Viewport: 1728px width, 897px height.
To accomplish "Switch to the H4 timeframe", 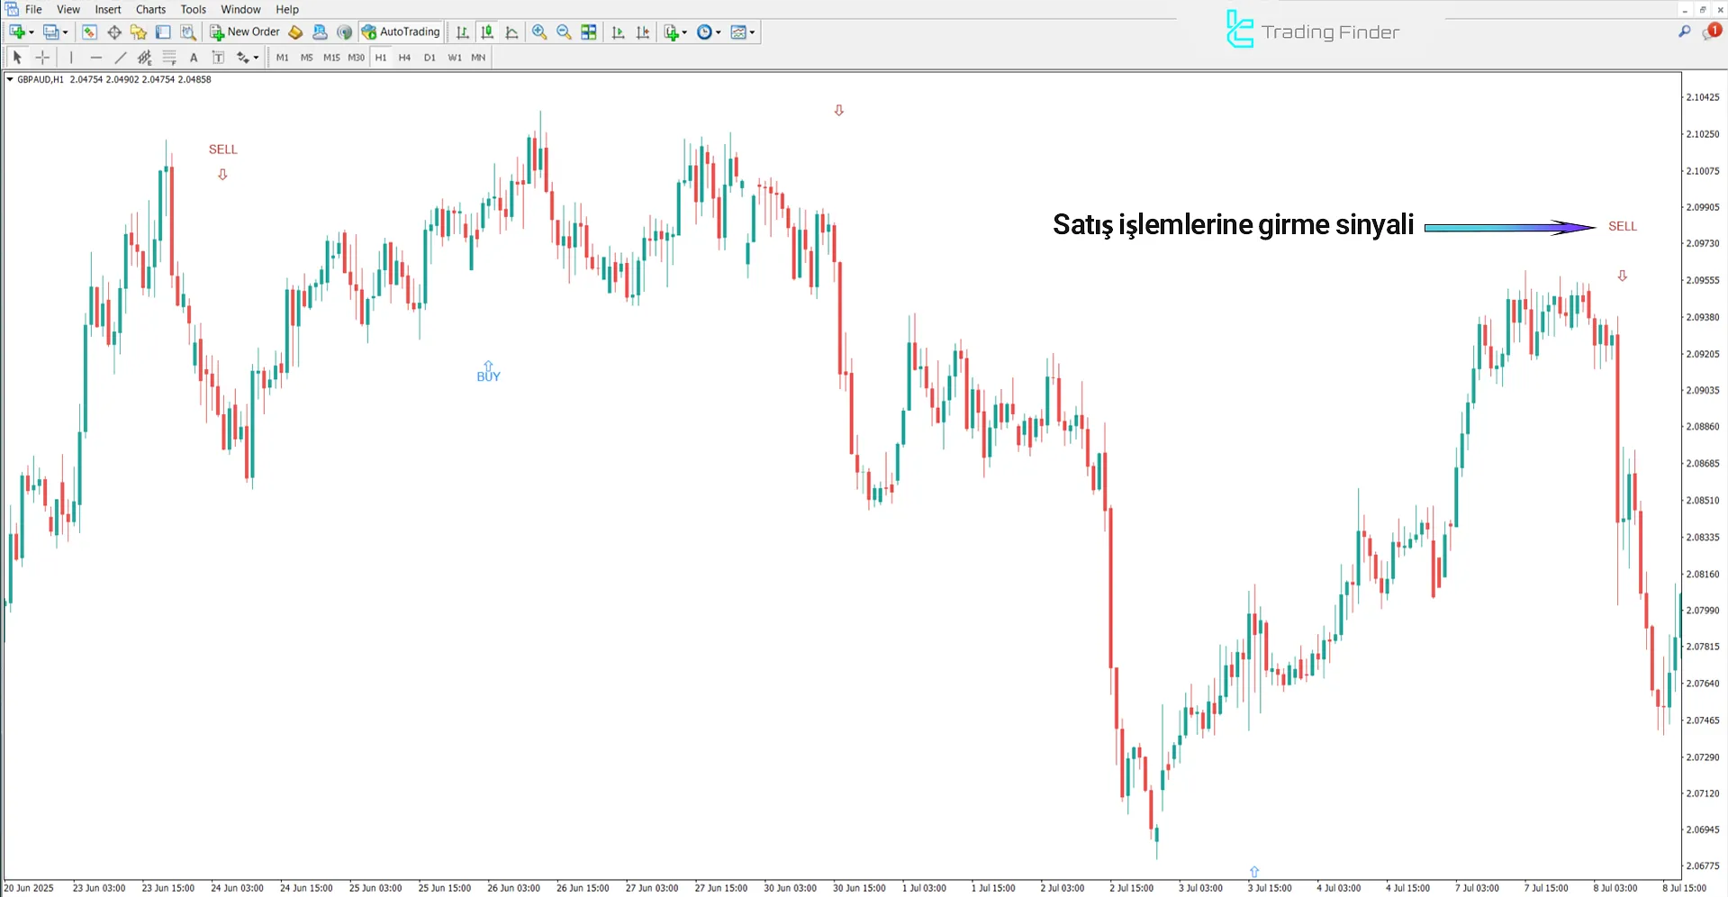I will (x=404, y=58).
